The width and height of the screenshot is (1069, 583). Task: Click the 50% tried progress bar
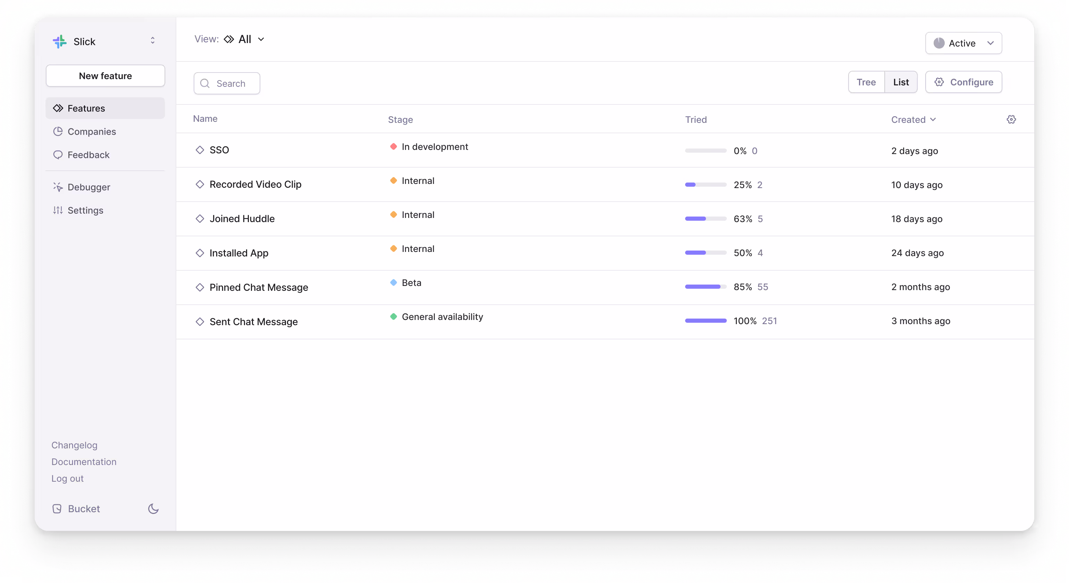point(706,253)
